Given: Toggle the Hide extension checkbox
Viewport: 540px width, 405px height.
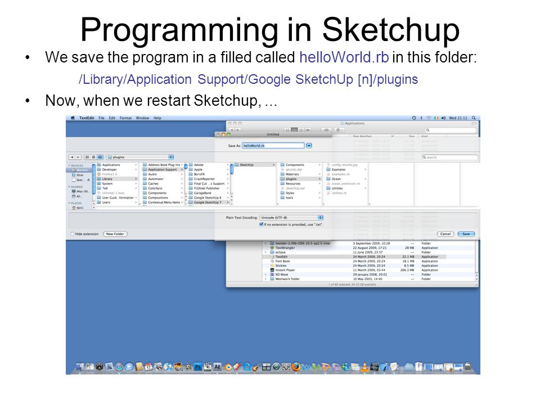Looking at the screenshot, I should coord(73,234).
